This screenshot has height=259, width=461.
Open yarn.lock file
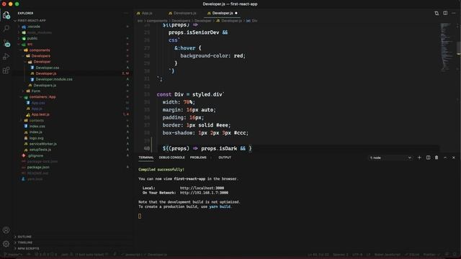35,179
